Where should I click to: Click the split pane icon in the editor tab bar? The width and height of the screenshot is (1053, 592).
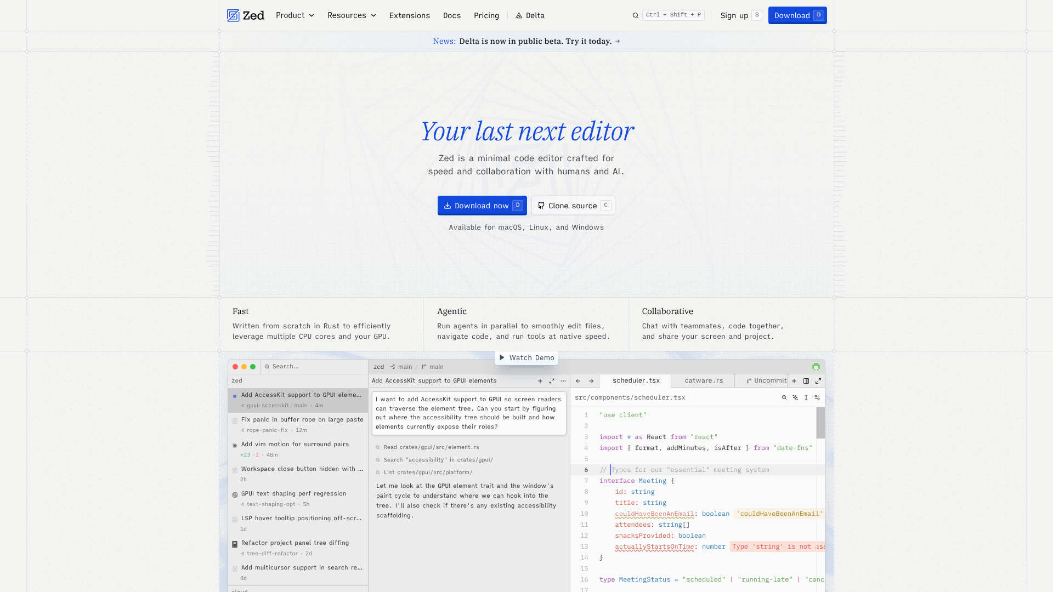pyautogui.click(x=806, y=381)
